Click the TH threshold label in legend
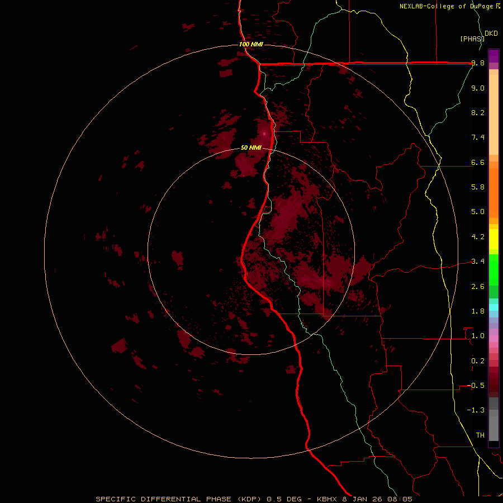Screen dimensions: 503x503 [x=480, y=435]
